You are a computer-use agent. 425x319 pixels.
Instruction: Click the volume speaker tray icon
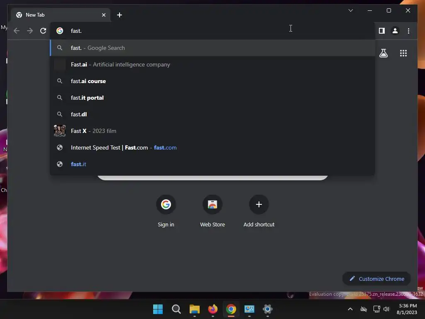386,309
